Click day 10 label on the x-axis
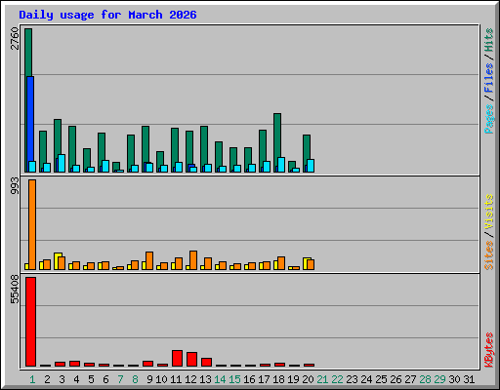 (x=161, y=379)
